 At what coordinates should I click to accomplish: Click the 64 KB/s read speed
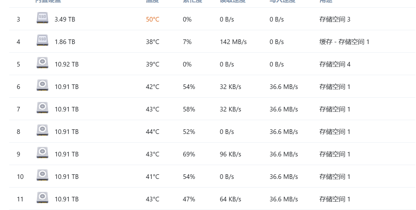click(x=230, y=199)
